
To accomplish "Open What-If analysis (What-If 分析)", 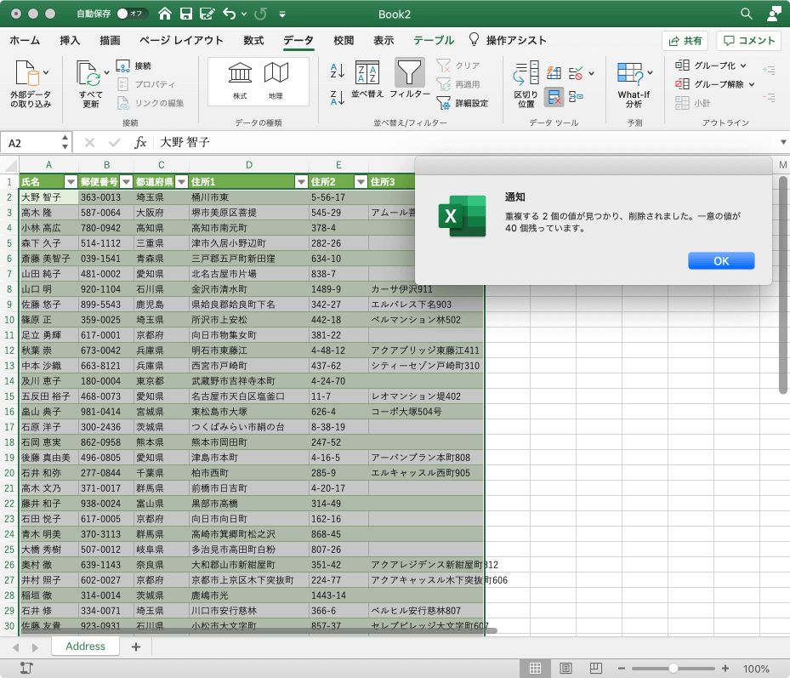I will click(x=634, y=84).
